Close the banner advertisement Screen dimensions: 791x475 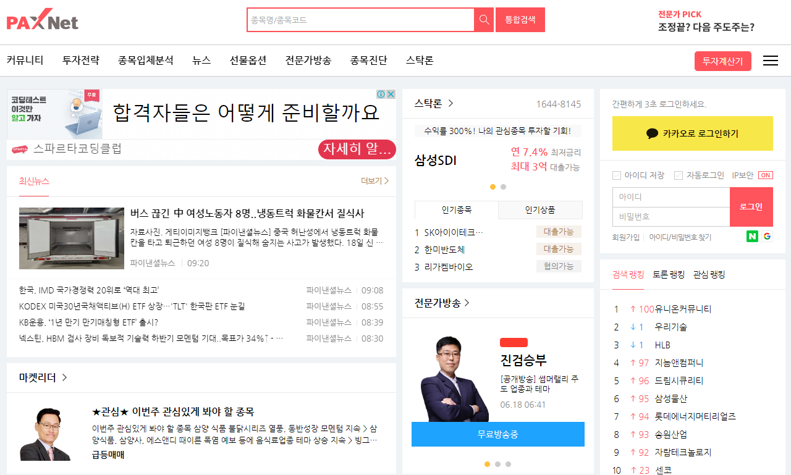point(391,94)
